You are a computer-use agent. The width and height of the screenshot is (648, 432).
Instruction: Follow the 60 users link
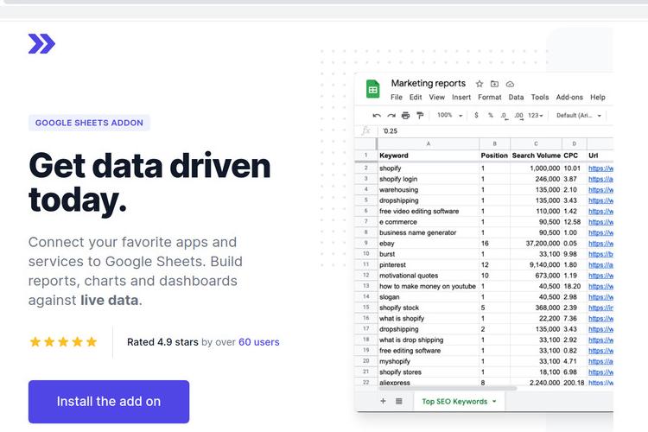pyautogui.click(x=258, y=342)
